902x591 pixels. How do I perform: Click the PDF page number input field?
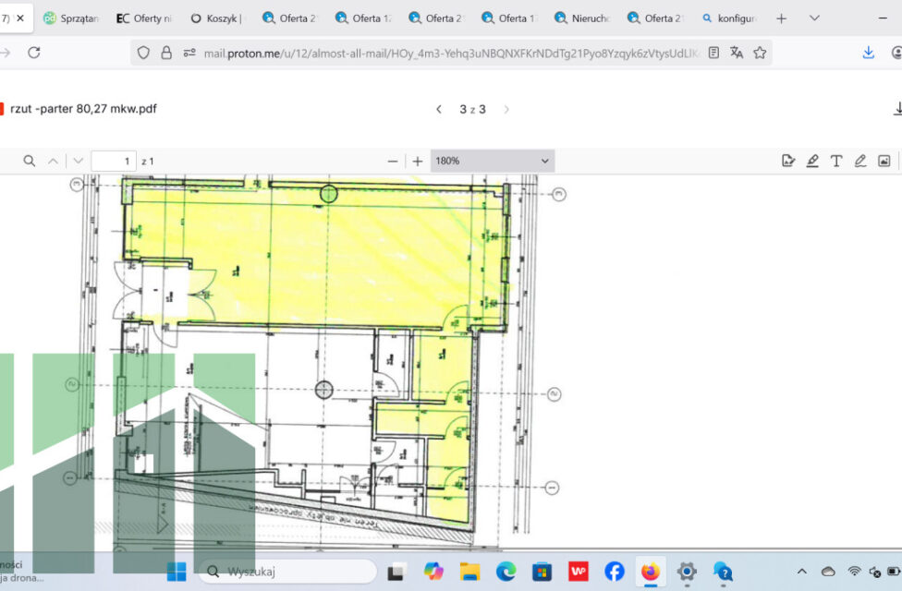pyautogui.click(x=114, y=161)
